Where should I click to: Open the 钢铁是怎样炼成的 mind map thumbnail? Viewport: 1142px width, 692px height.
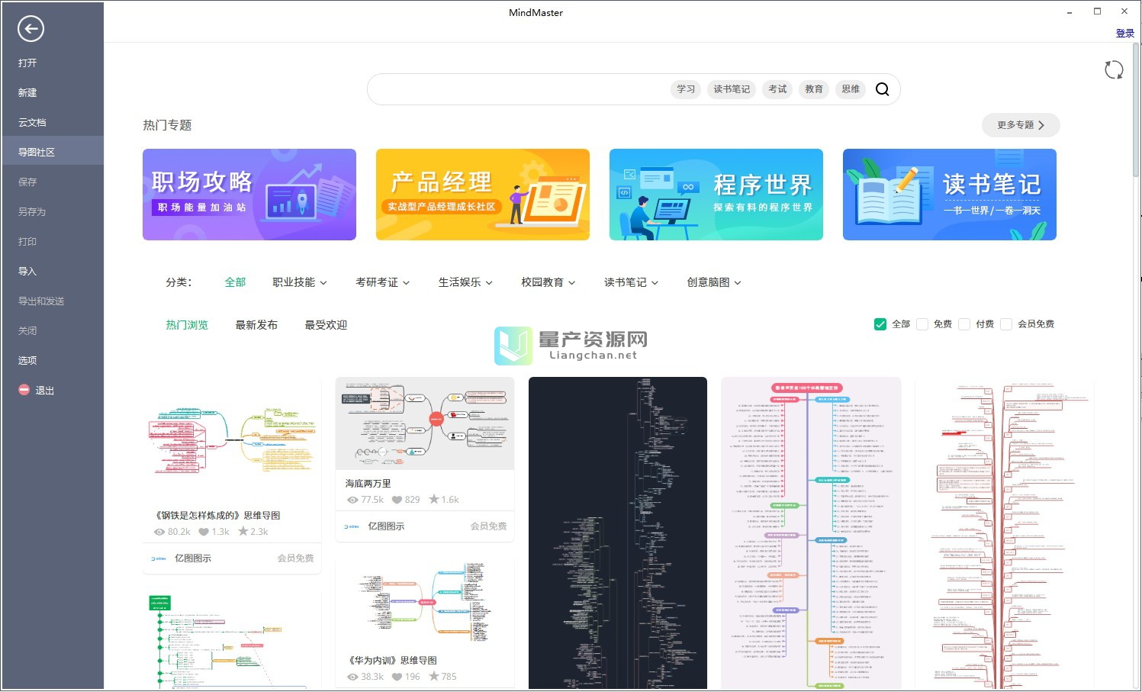coord(232,439)
